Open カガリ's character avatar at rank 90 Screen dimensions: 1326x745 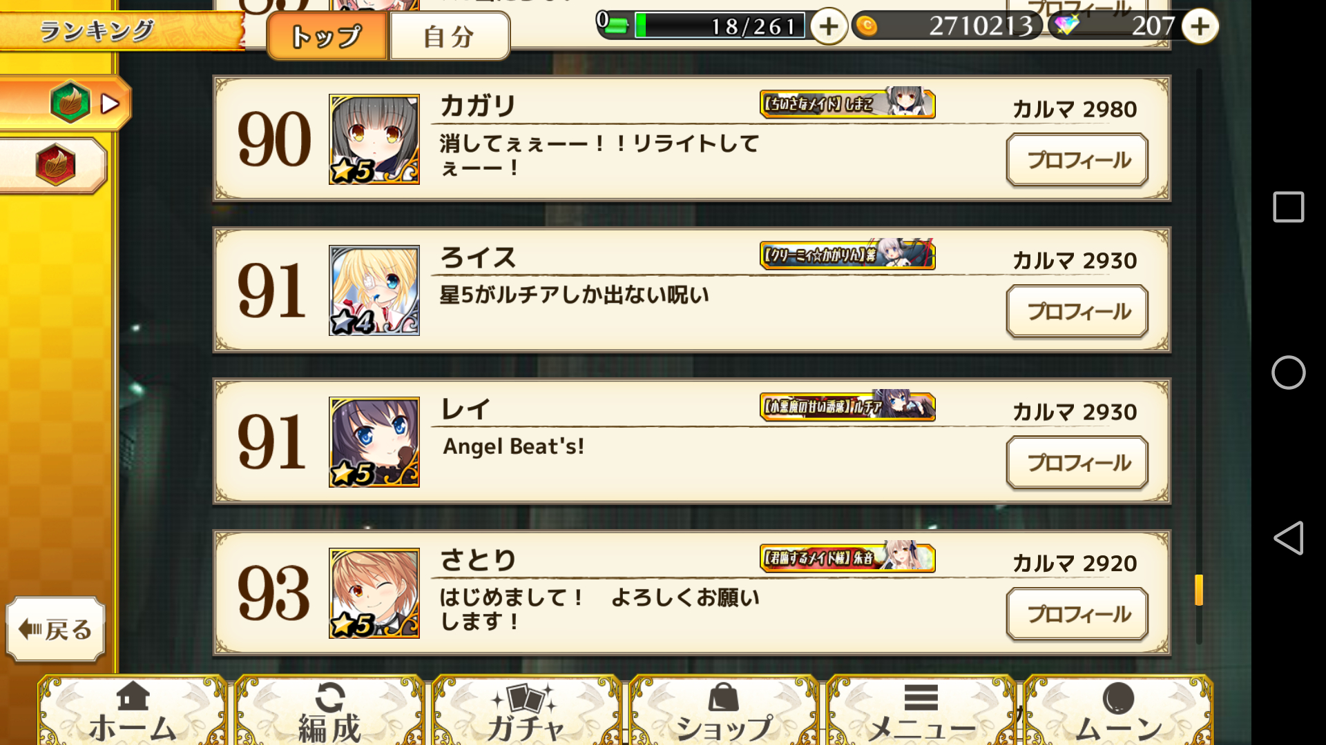tap(374, 139)
